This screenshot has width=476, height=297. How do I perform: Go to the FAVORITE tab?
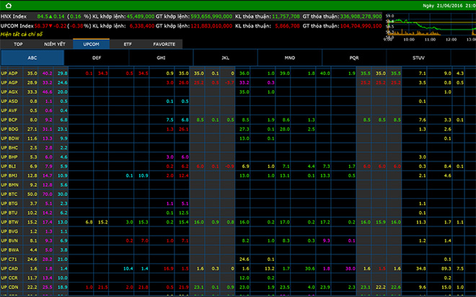164,44
